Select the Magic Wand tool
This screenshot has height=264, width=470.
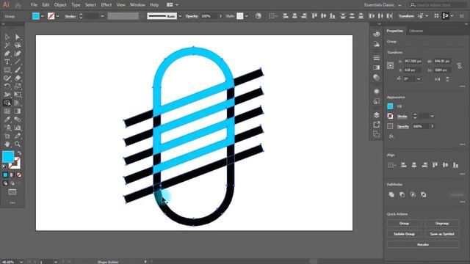tap(7, 45)
